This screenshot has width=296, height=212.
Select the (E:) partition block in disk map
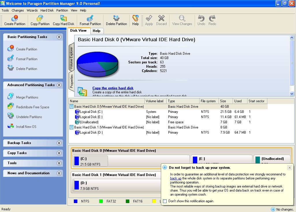pos(221,159)
